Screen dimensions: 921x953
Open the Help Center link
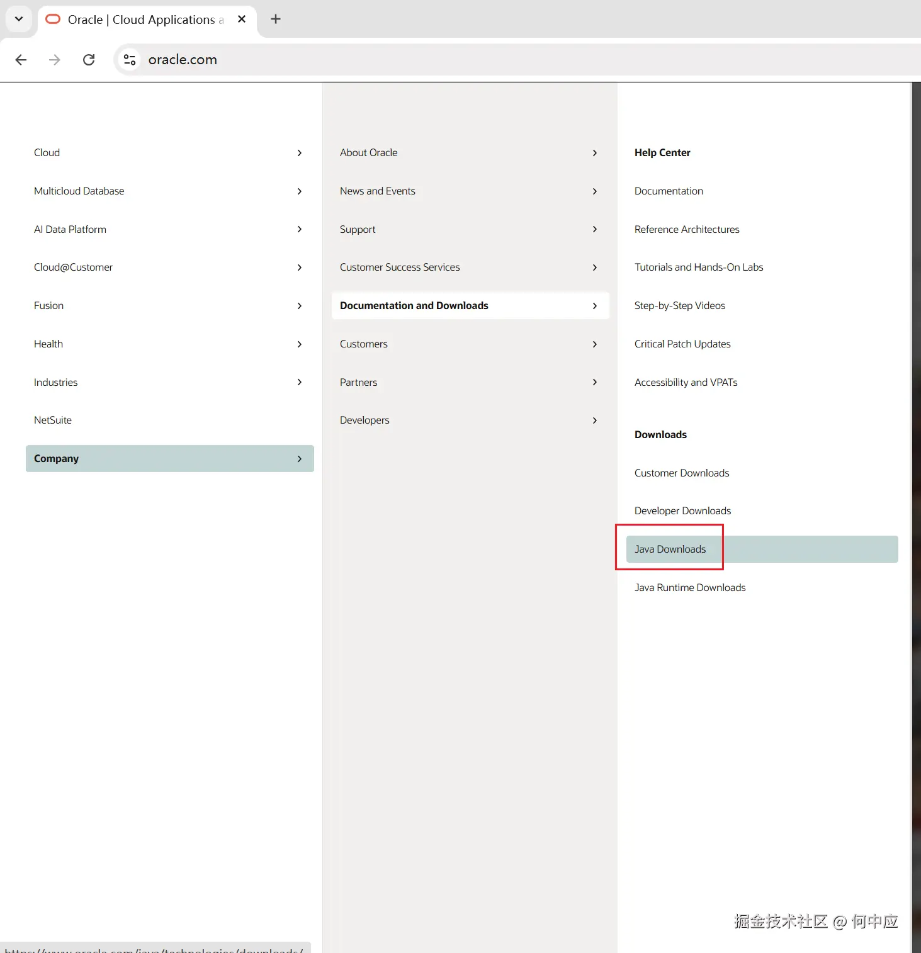[662, 153]
